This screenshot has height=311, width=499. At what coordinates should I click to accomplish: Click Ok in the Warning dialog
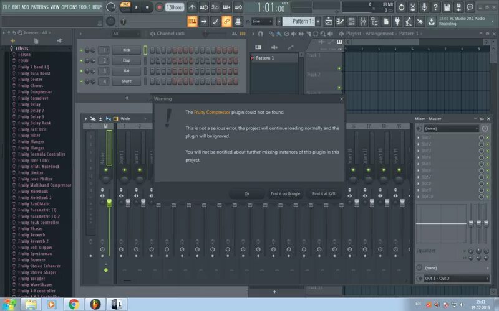(x=247, y=193)
